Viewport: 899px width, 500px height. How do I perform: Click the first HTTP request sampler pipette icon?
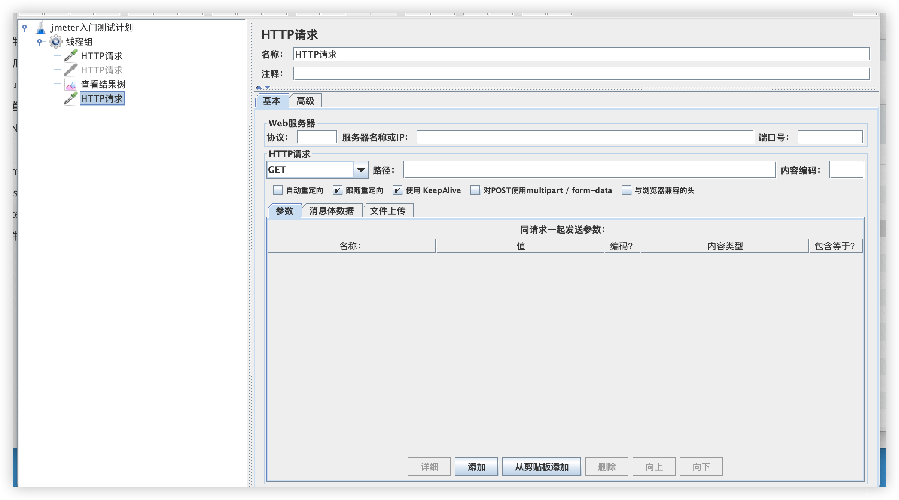[70, 55]
